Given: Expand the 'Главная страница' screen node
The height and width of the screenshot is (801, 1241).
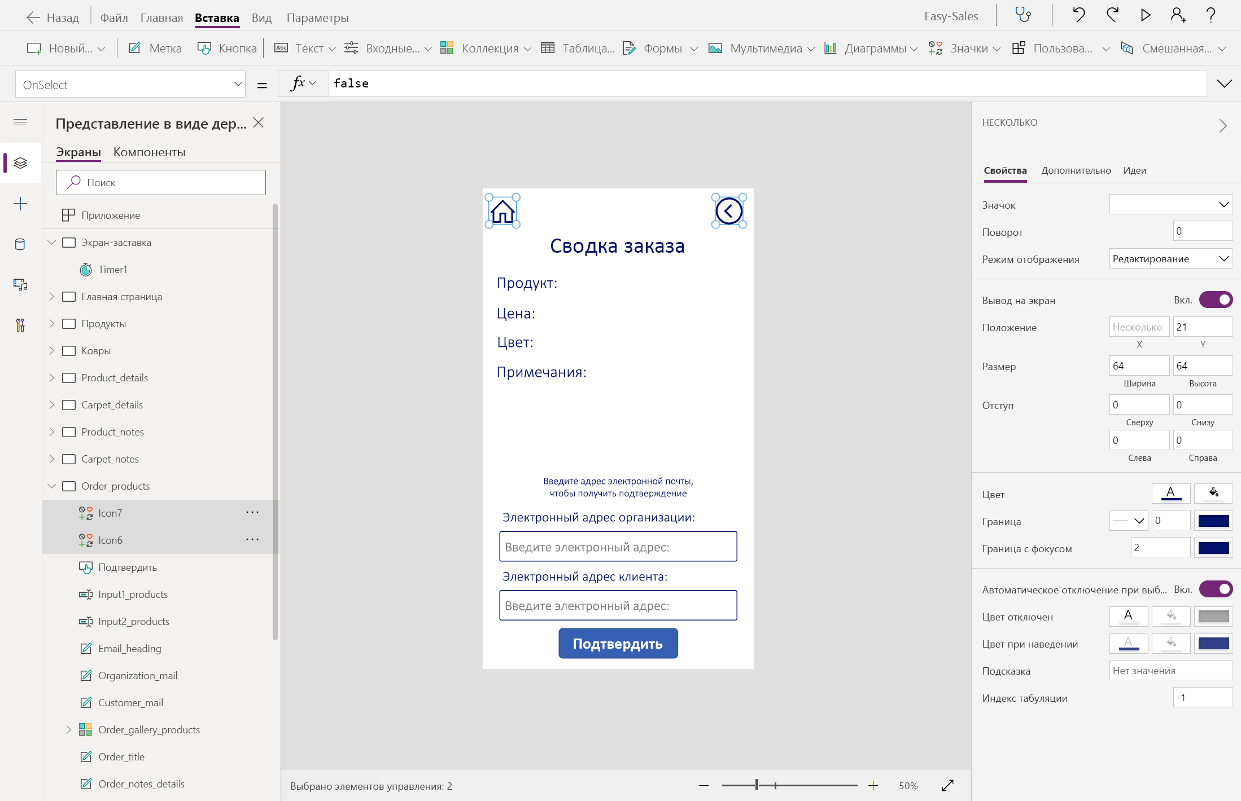Looking at the screenshot, I should coord(52,296).
